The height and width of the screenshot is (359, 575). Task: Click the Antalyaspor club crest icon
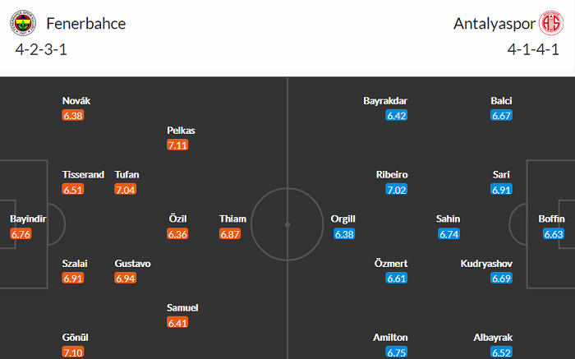tap(550, 24)
